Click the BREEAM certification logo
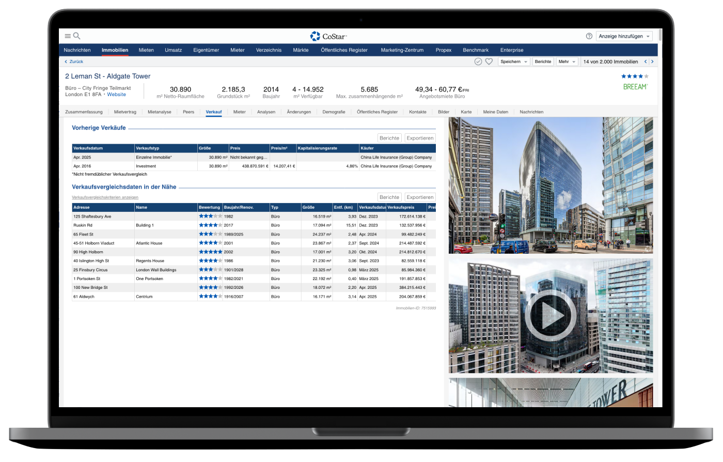723x462 pixels. tap(635, 87)
